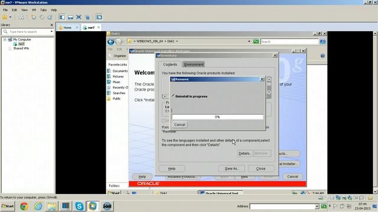
Task: Open the Organize menu in Explorer
Action: (119, 56)
